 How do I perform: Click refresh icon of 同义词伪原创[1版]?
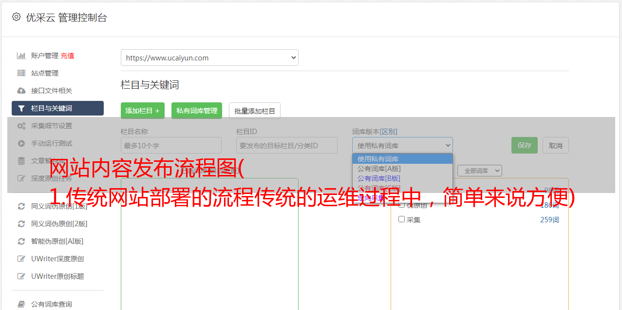click(x=21, y=206)
